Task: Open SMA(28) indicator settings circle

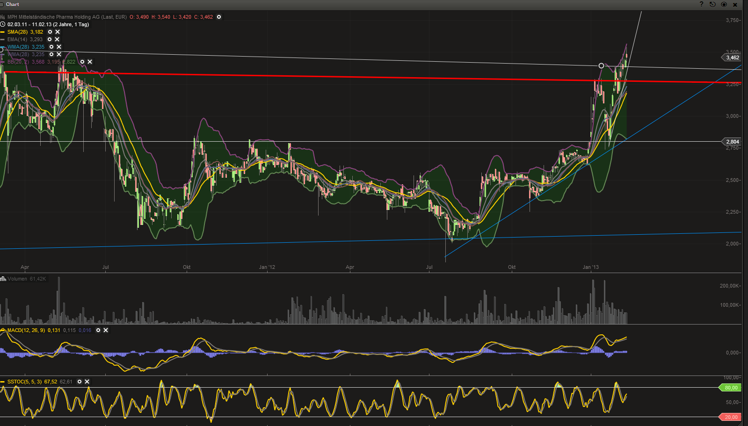Action: (x=50, y=32)
